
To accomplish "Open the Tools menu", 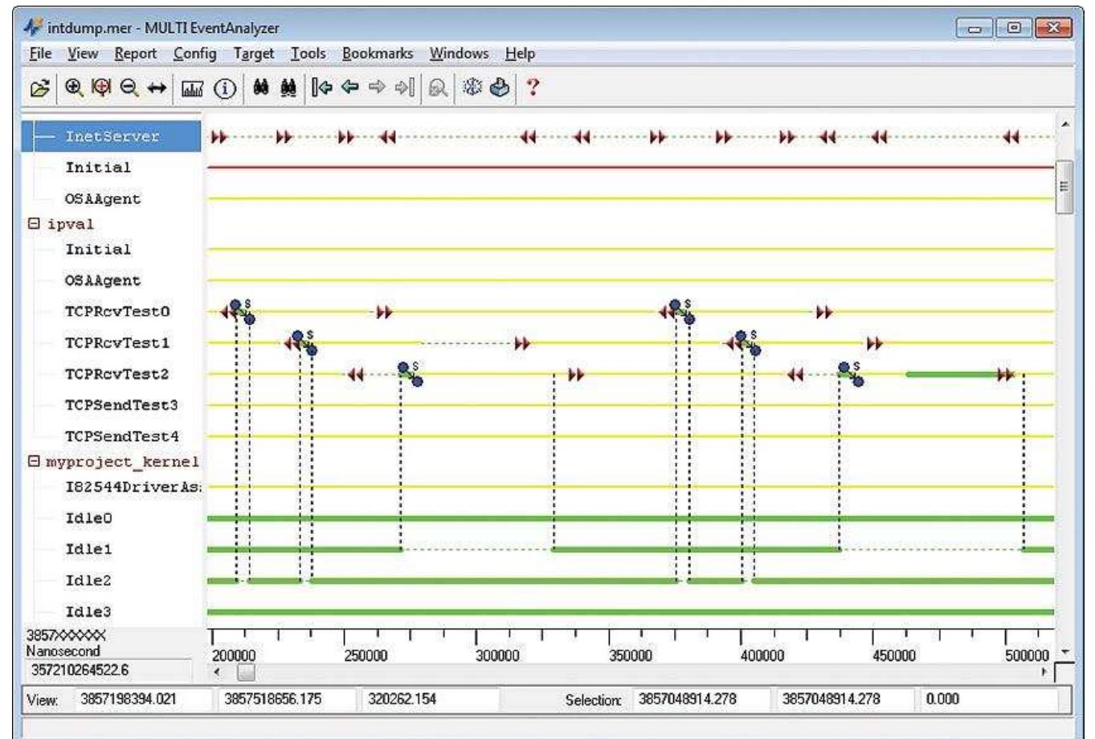I will [308, 54].
